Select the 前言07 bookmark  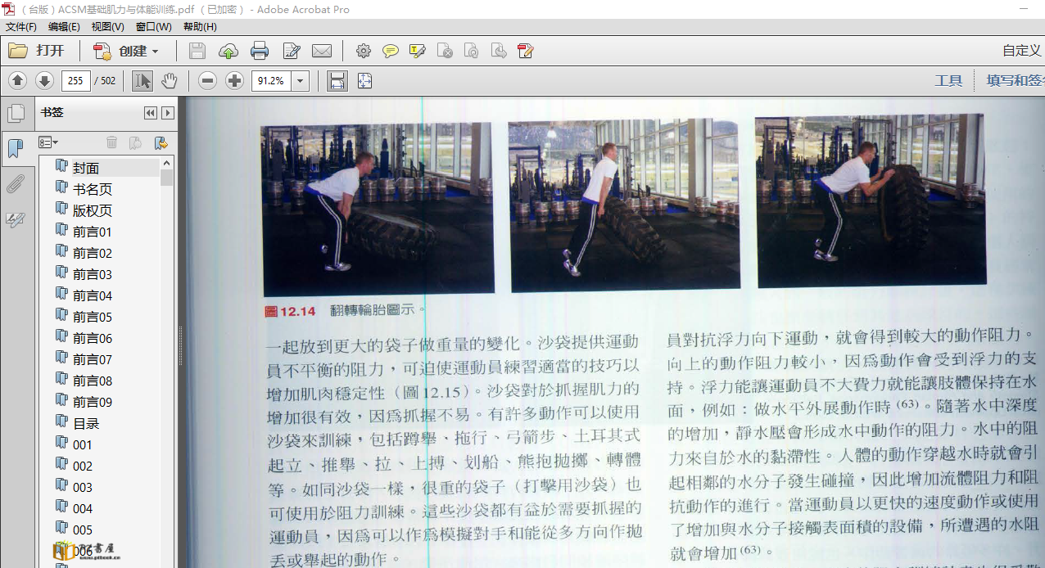pos(93,359)
